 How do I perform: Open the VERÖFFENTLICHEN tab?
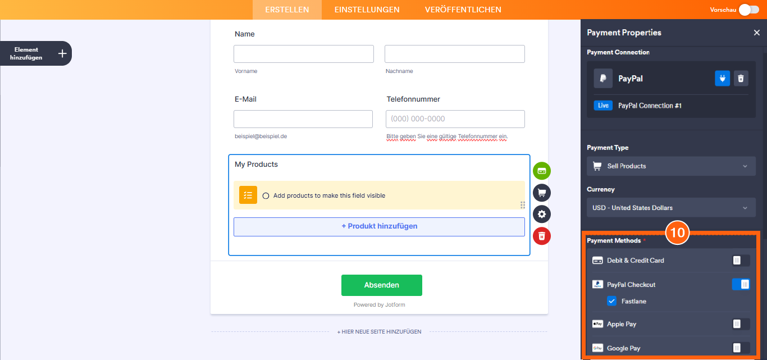[463, 10]
